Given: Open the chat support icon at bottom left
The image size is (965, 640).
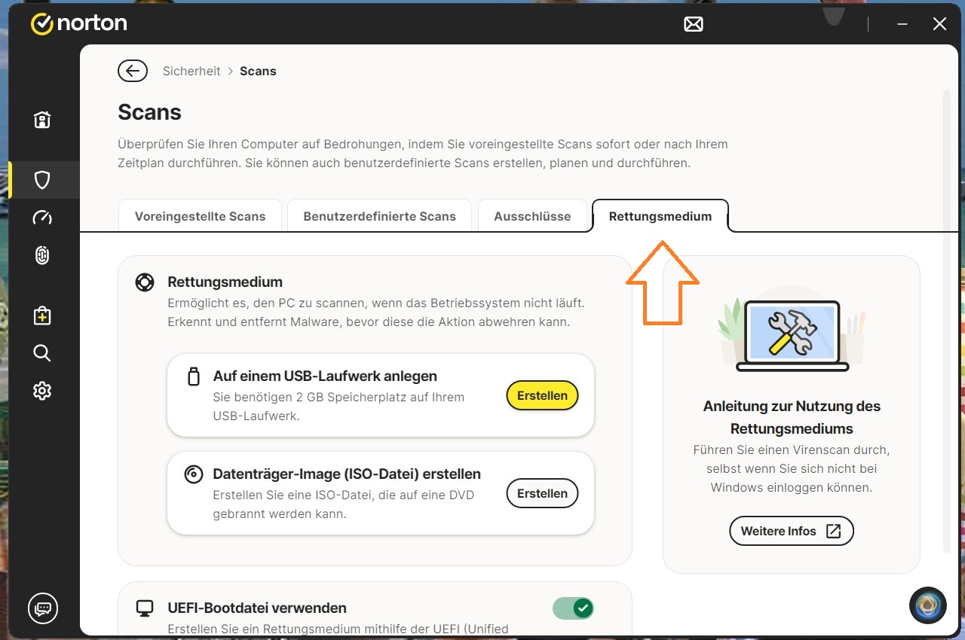Looking at the screenshot, I should pyautogui.click(x=42, y=608).
